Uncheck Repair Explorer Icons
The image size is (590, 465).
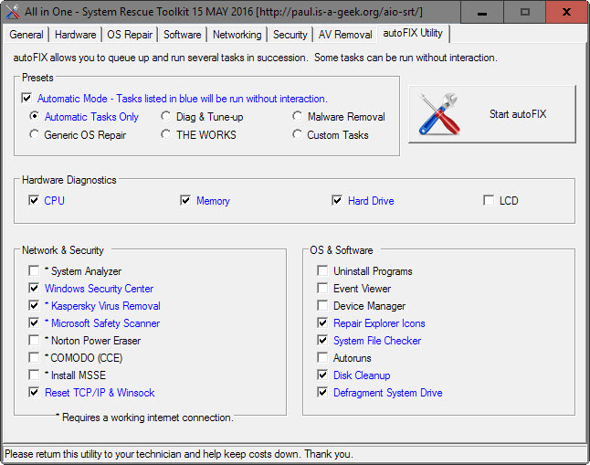pos(322,322)
